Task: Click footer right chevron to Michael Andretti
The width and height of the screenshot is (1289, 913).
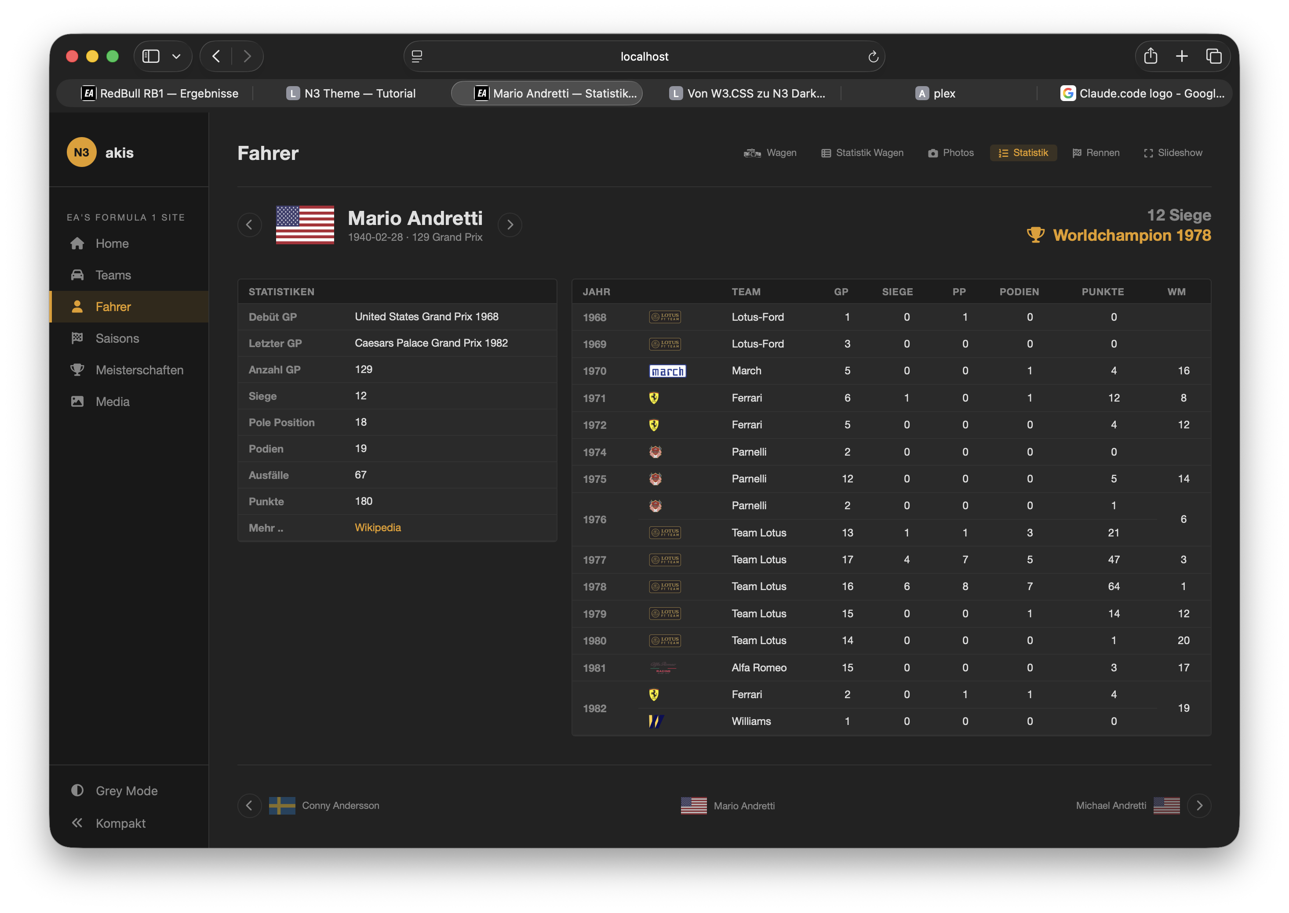Action: point(1199,806)
